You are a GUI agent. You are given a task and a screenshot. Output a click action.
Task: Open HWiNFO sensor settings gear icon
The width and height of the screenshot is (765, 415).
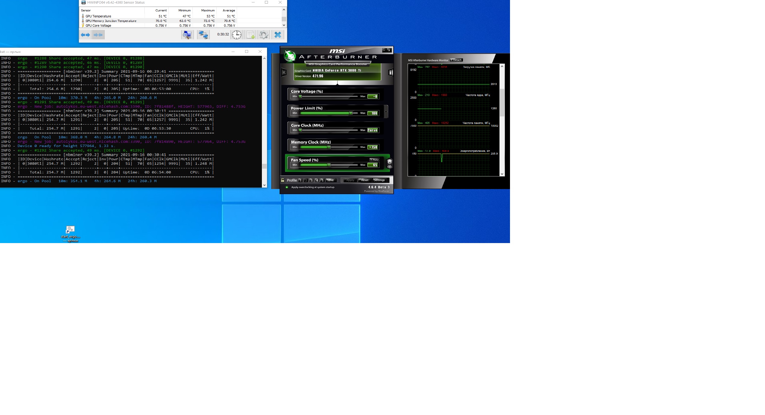click(x=263, y=35)
